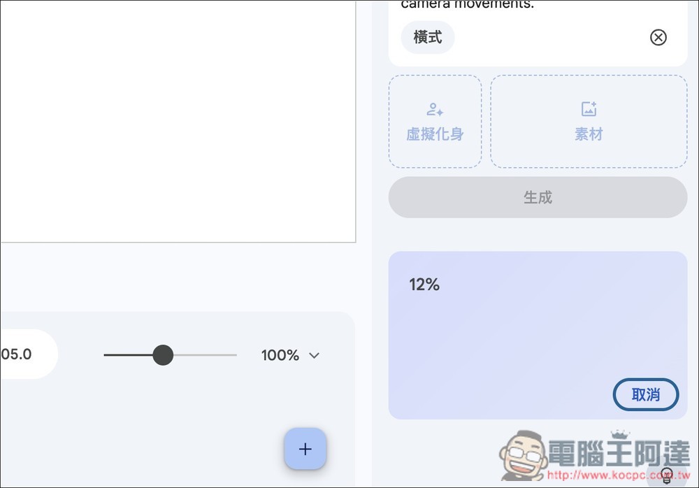The image size is (699, 488).
Task: Select the 橫式 orientation chip
Action: coord(427,37)
